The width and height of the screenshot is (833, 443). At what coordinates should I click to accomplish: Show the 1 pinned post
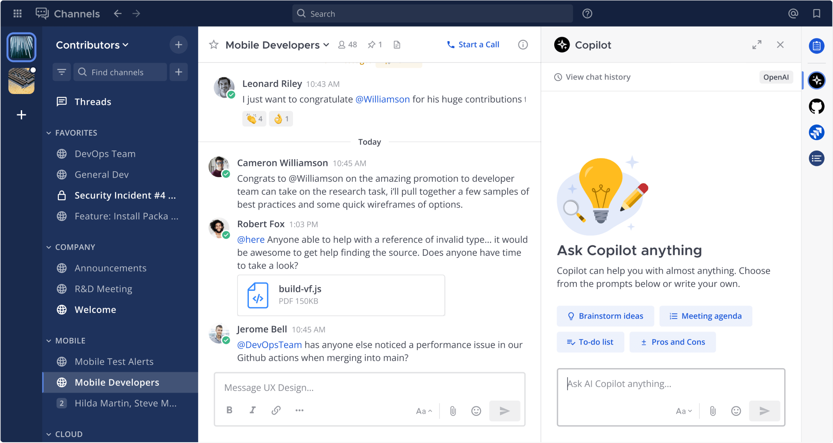point(375,45)
